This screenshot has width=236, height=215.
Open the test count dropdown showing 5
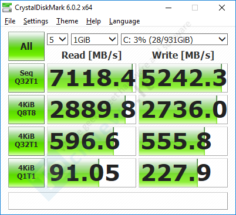pos(58,39)
